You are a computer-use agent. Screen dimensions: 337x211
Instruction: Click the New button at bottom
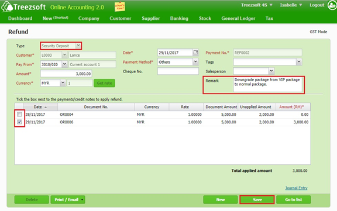pos(221,200)
